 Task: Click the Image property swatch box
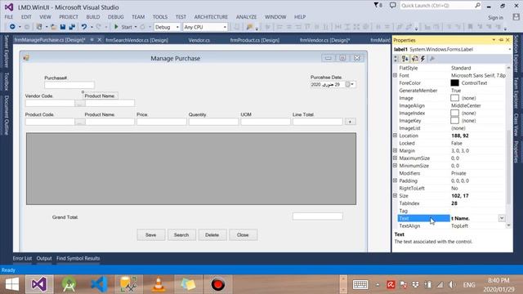(x=454, y=98)
